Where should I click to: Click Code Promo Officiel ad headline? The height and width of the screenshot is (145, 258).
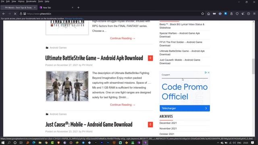[185, 91]
